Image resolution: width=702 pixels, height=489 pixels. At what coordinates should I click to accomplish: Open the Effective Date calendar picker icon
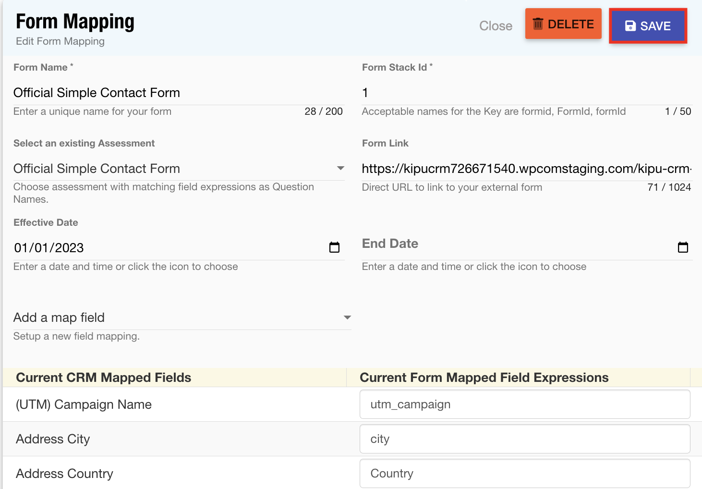(334, 247)
